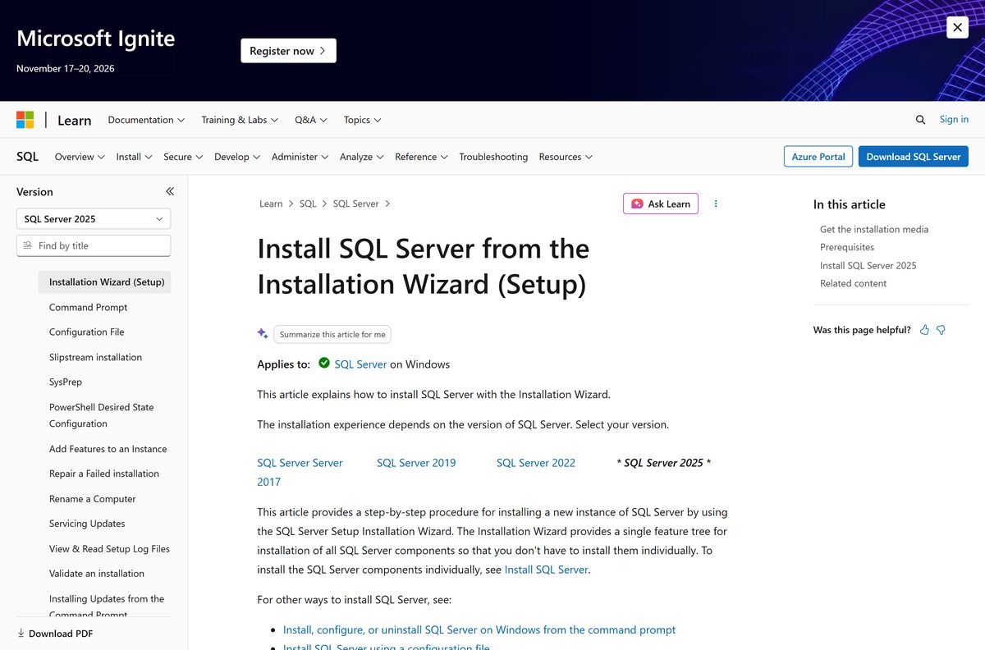Expand the Analyze menu
This screenshot has width=985, height=650.
coord(362,157)
